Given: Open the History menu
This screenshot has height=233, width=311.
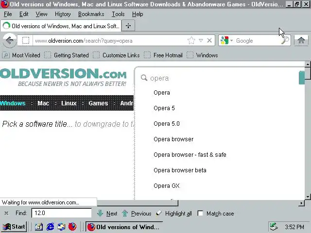Looking at the screenshot, I should pos(63,14).
